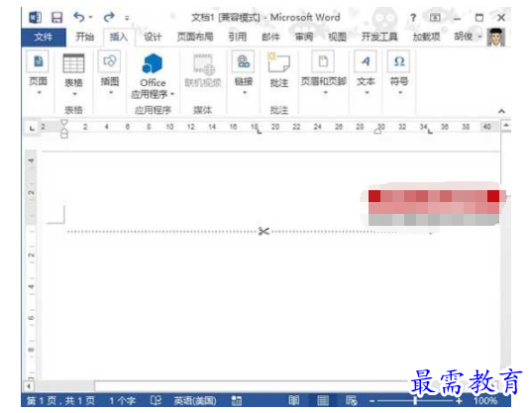Click the macro recording icon in status bar
Screen dimensions: 531x413
click(237, 401)
